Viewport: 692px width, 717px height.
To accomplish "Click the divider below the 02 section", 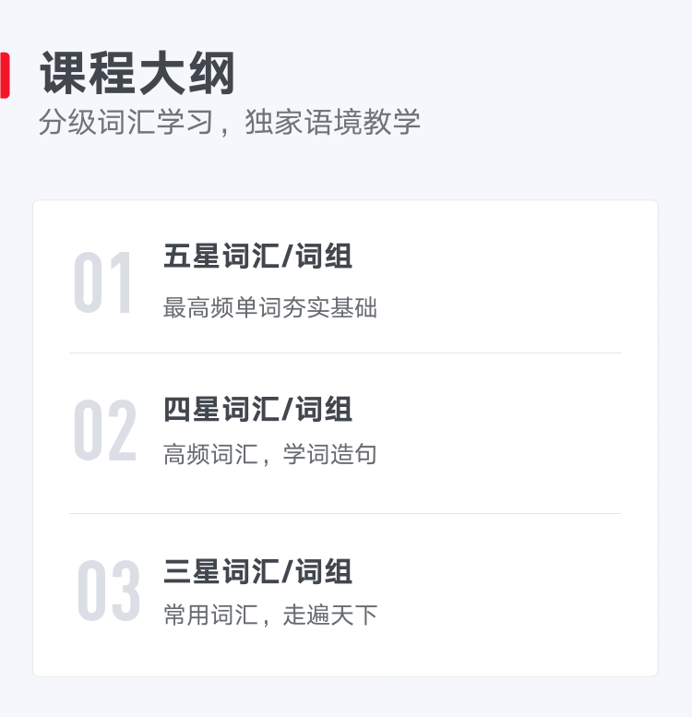I will [345, 513].
